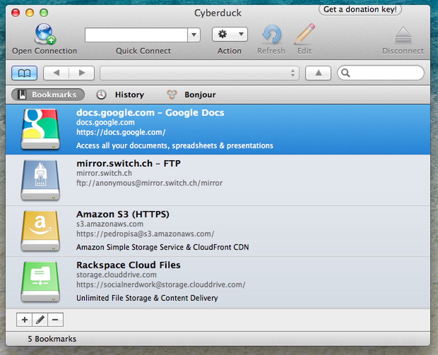Remove selected bookmark using minus button

[x=55, y=319]
